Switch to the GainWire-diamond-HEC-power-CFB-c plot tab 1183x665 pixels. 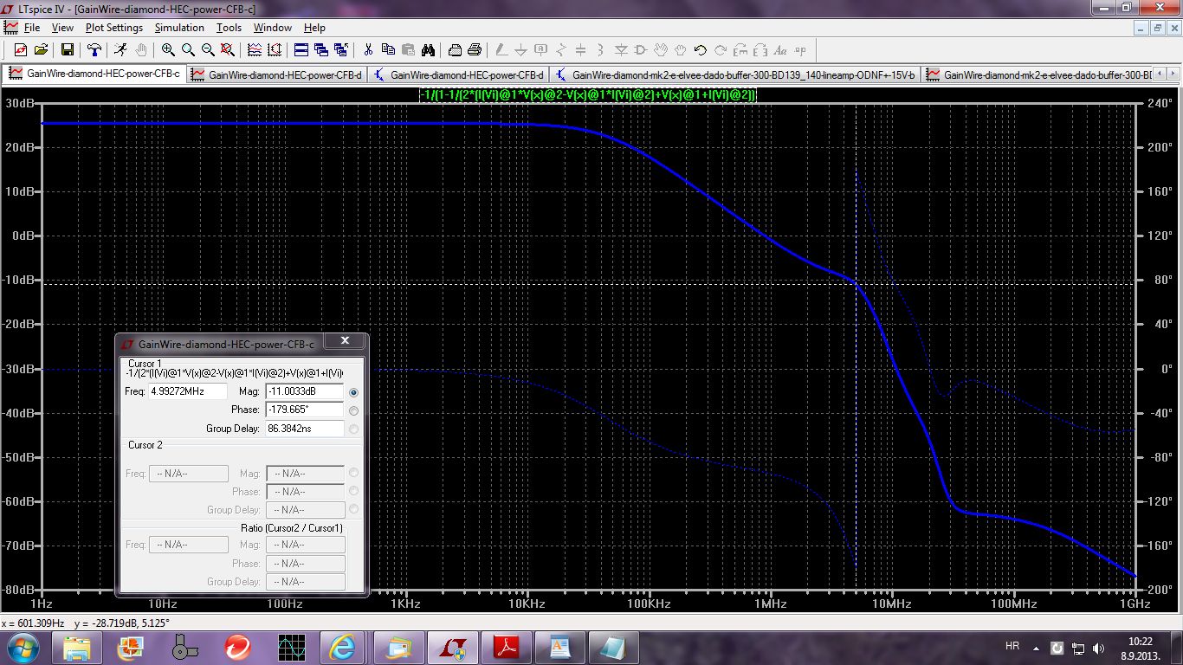click(95, 74)
